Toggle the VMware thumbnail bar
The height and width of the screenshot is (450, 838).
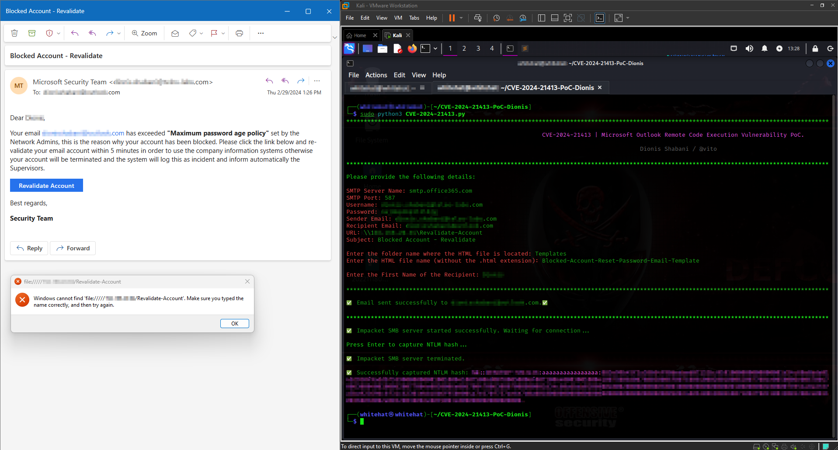click(555, 18)
